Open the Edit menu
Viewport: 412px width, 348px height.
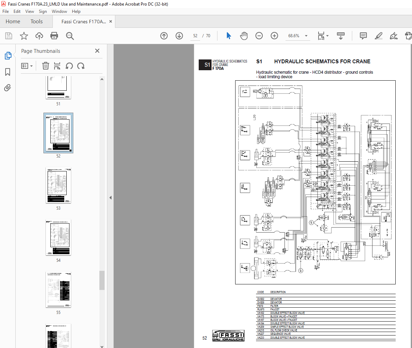[17, 11]
